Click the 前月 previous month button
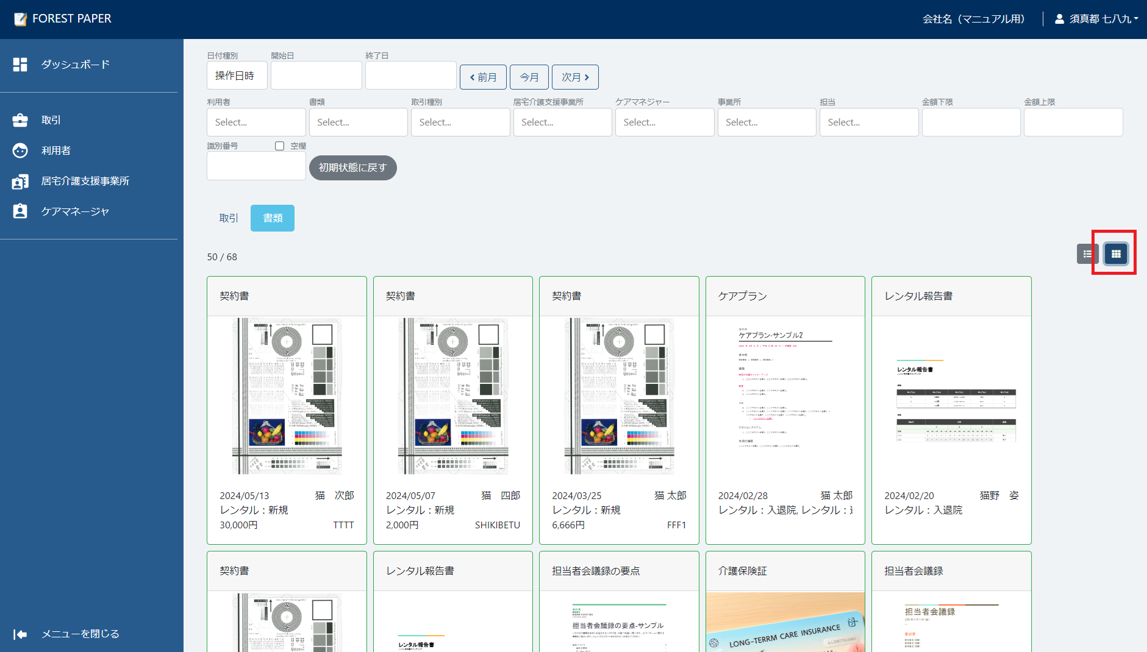Viewport: 1147px width, 652px height. click(x=483, y=77)
